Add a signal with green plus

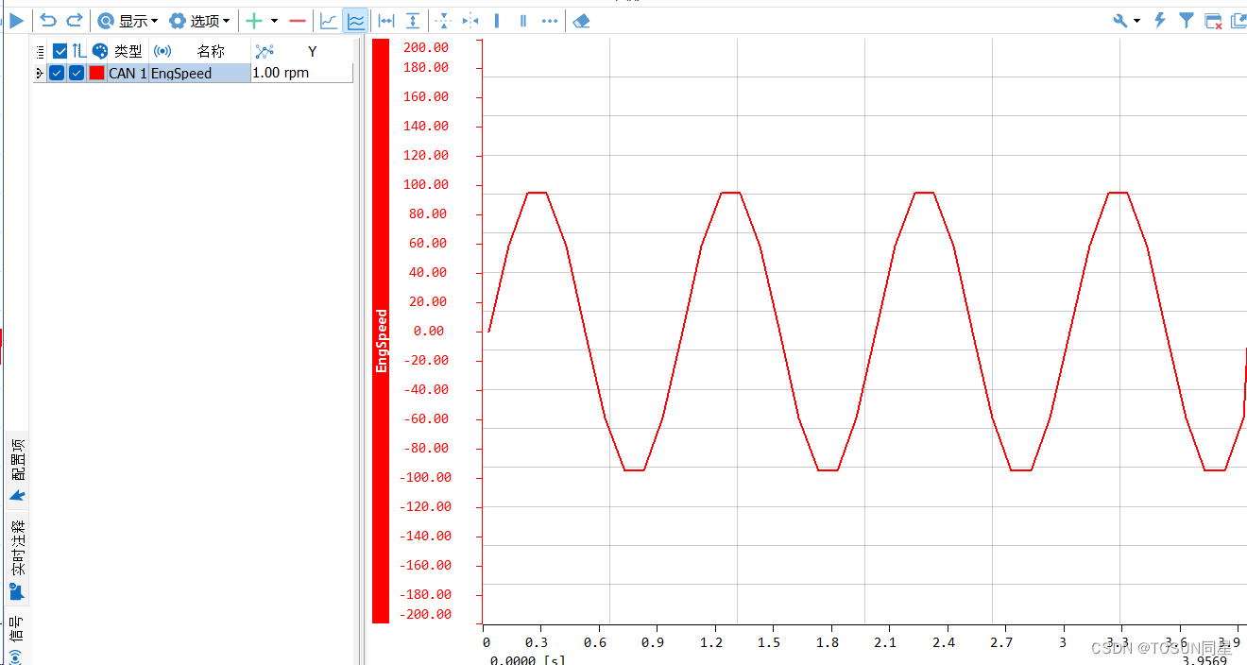point(254,20)
